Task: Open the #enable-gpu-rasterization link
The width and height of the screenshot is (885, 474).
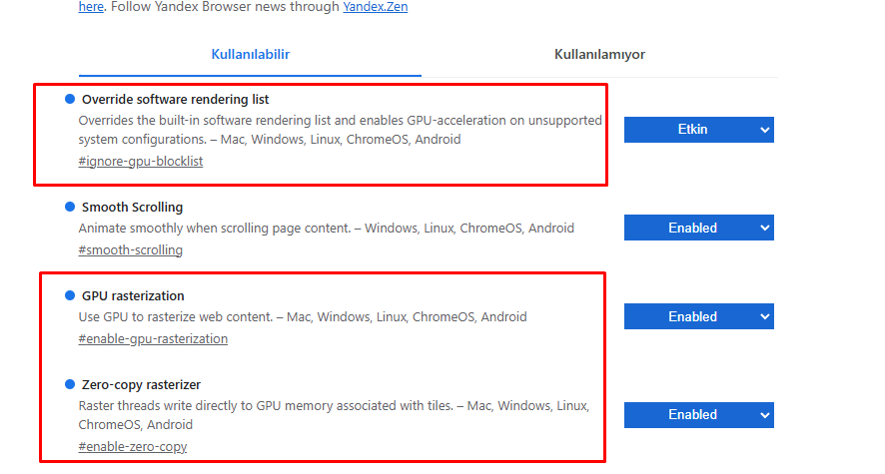Action: [153, 338]
